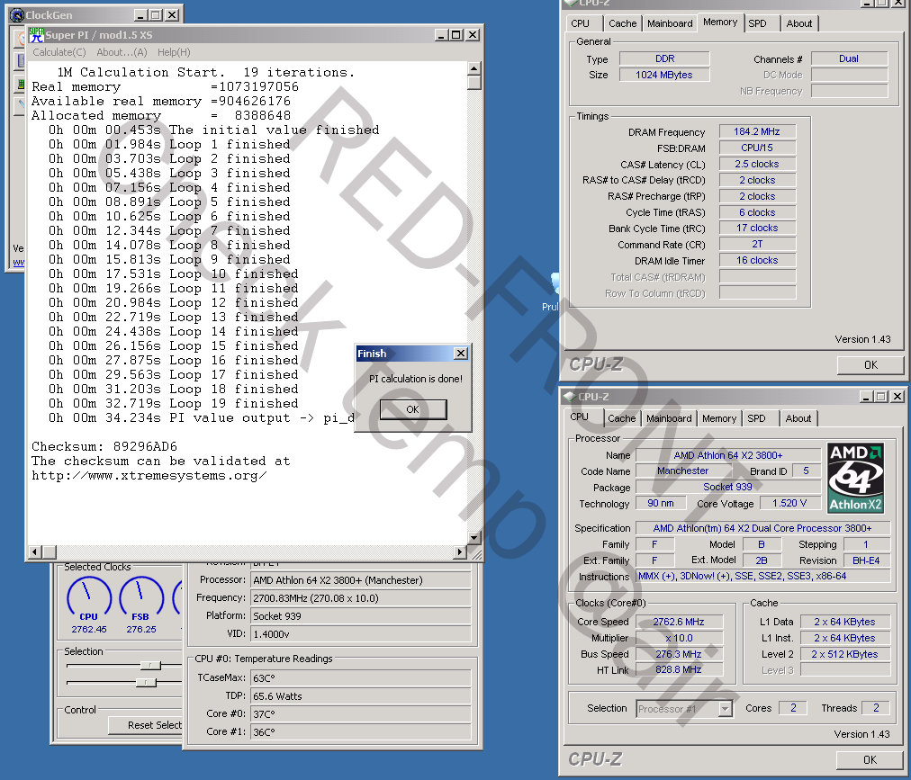
Task: Click the Checksum: 89296AD6 line
Action: (104, 446)
